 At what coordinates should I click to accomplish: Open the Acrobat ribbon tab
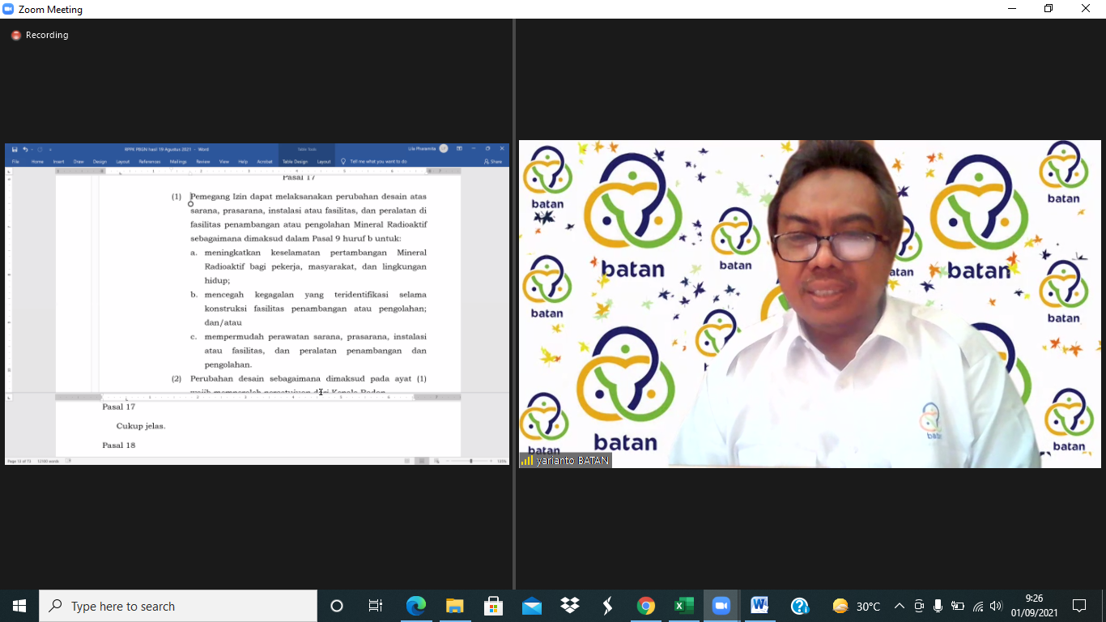[x=265, y=161]
